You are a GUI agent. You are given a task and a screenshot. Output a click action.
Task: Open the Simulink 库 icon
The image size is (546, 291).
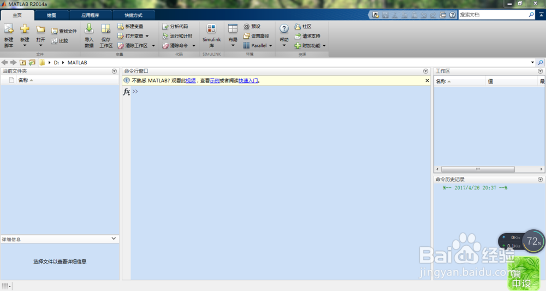[x=211, y=29]
